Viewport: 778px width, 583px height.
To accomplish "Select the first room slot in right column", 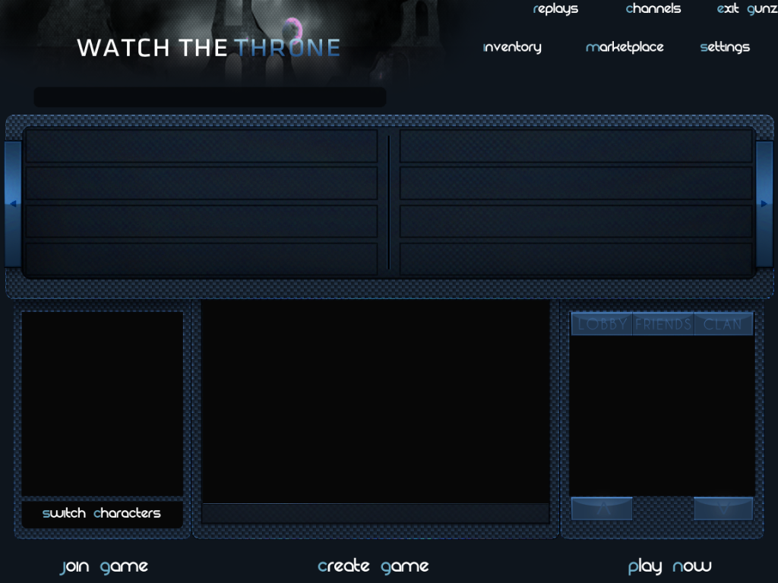I will [576, 146].
